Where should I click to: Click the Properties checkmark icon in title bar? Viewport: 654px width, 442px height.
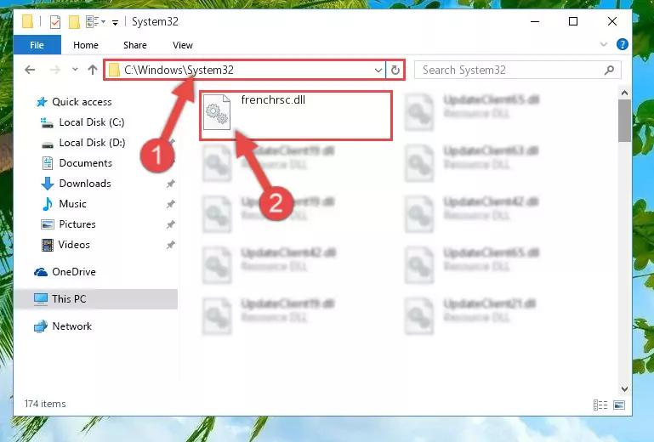55,22
